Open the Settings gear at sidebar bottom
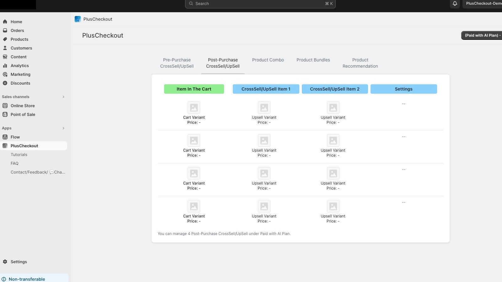Screen dimensions: 502x282 [5, 262]
